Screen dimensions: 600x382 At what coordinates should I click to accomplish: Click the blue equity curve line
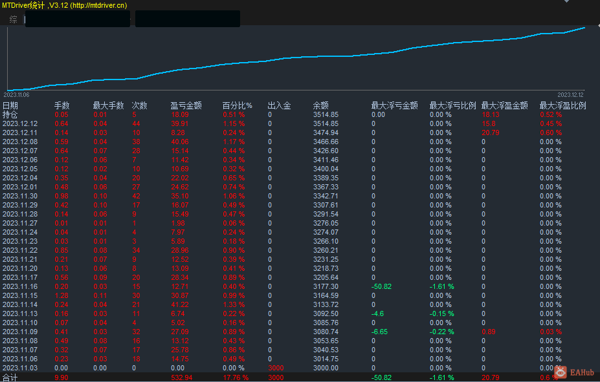click(x=296, y=58)
